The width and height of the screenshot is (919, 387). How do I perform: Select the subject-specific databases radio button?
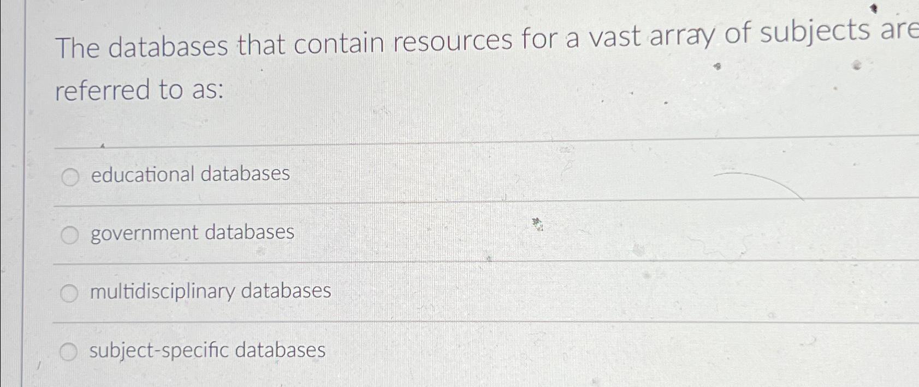[70, 352]
